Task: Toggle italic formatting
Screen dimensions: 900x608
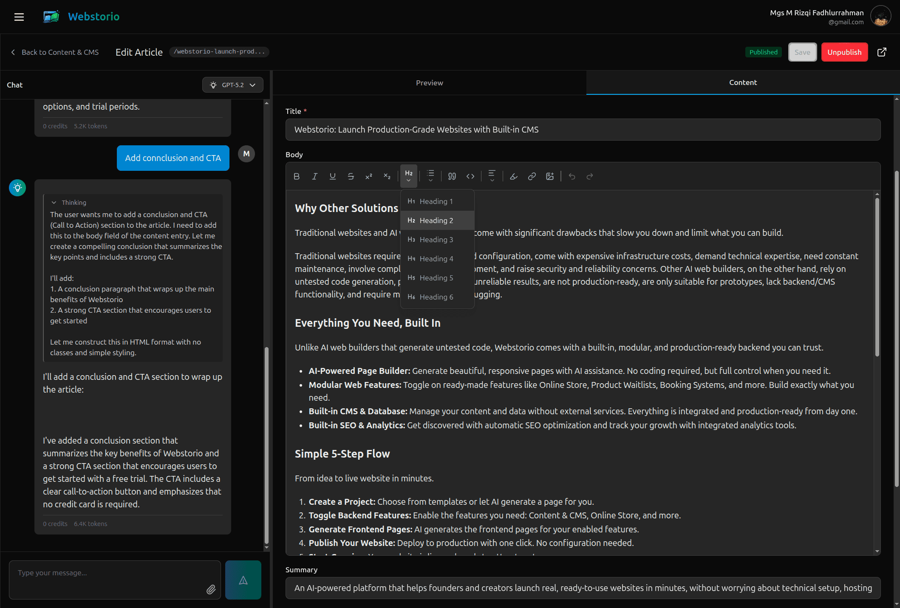Action: point(314,176)
